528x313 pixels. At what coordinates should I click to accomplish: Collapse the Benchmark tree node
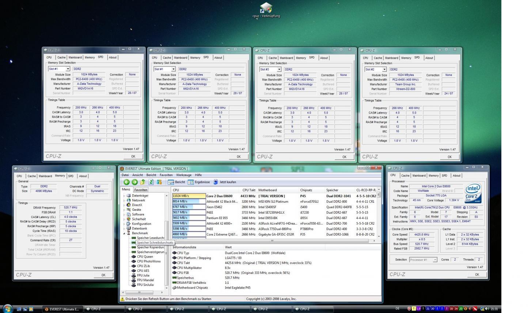[124, 233]
